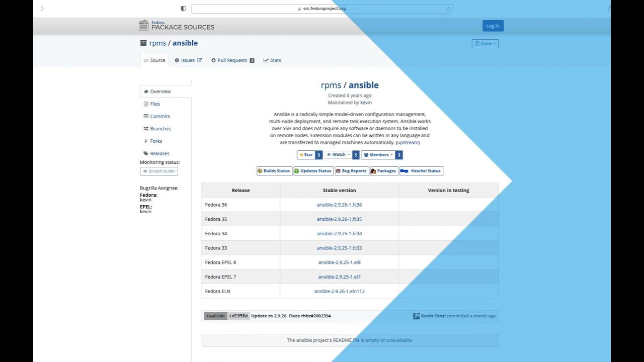Open the Stats tab
This screenshot has height=362, width=644.
[x=272, y=60]
